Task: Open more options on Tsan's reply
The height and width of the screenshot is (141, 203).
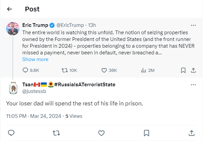Action: pos(193,85)
